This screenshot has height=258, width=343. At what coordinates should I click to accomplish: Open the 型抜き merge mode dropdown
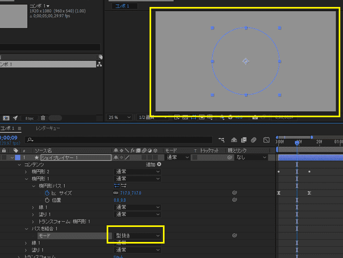click(x=137, y=236)
